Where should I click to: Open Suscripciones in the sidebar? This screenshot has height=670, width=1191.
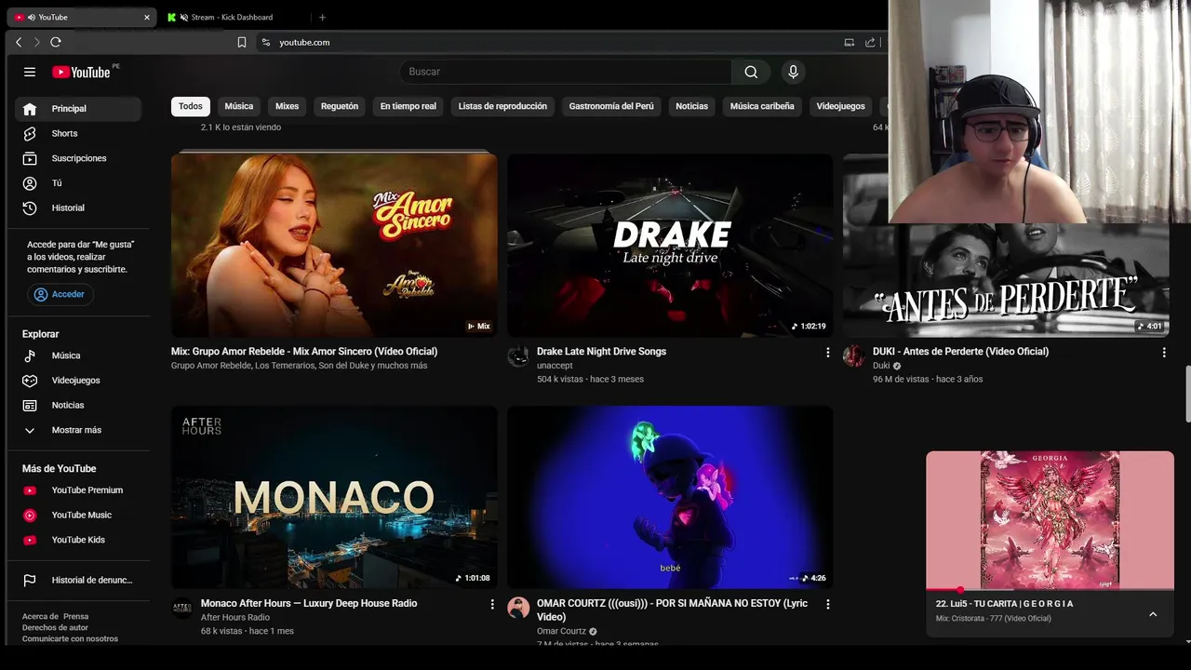[78, 158]
